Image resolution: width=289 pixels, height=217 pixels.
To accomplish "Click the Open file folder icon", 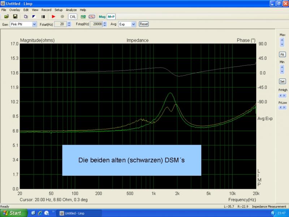I will tap(7, 17).
